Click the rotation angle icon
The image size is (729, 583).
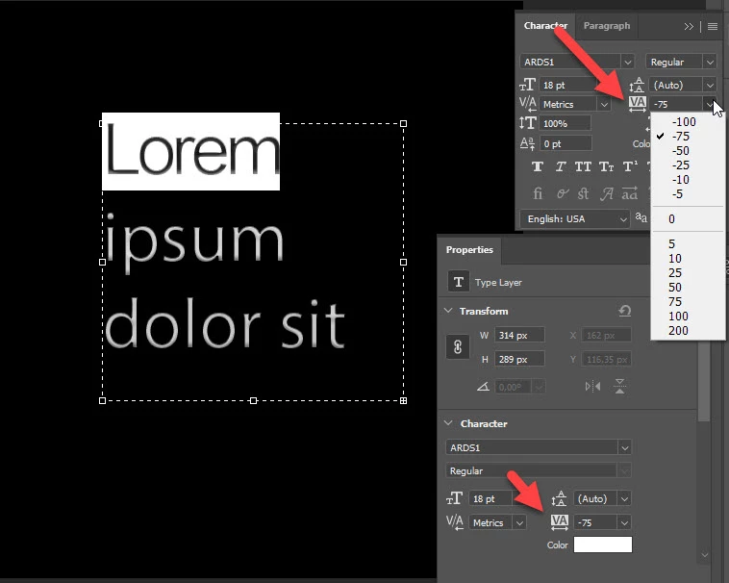click(x=483, y=387)
